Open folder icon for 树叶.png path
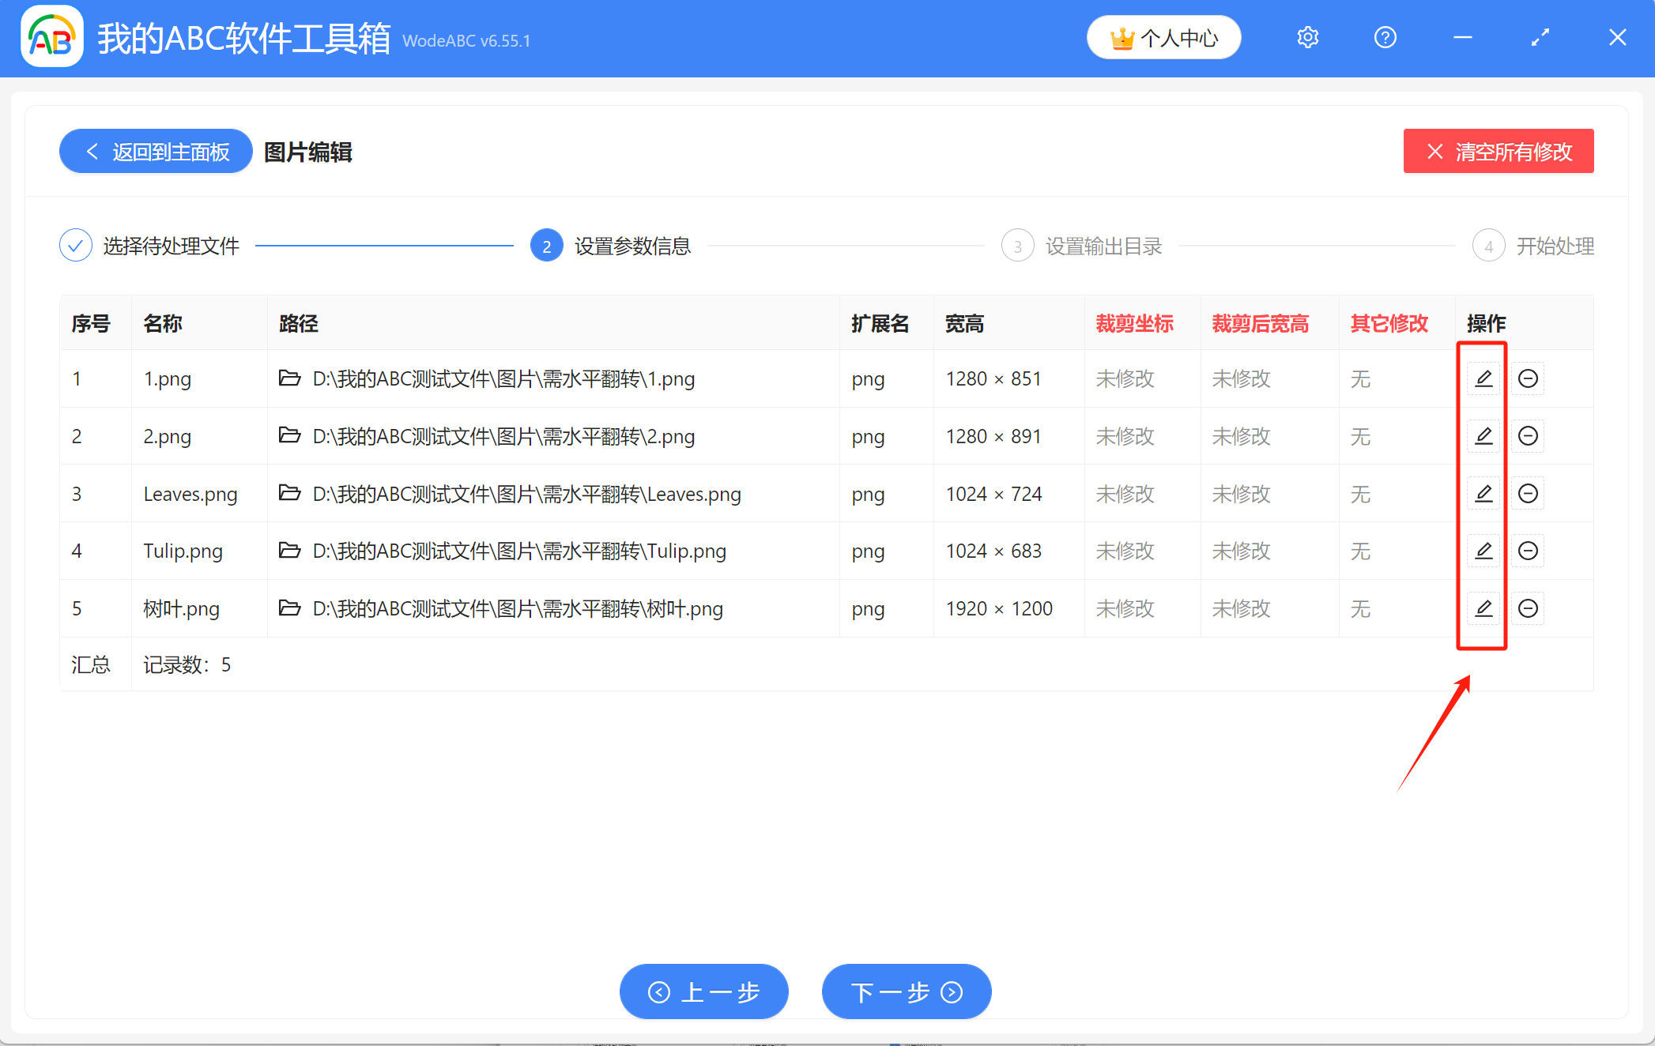 pos(289,608)
